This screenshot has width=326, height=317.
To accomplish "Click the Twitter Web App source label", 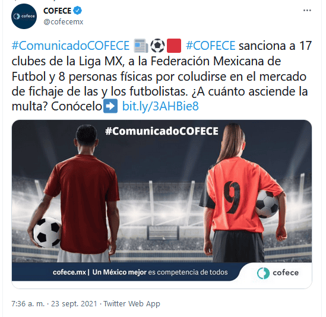I will point(132,304).
